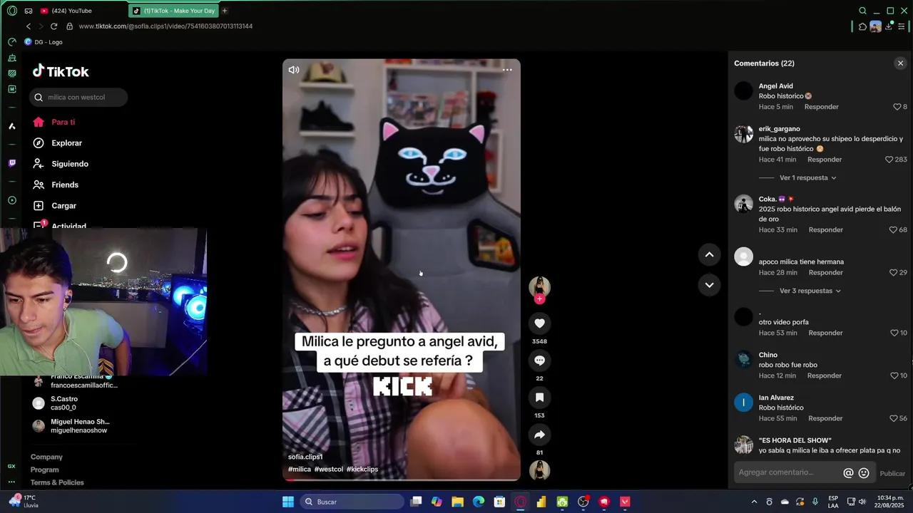Share the video using the arrow icon

(539, 435)
